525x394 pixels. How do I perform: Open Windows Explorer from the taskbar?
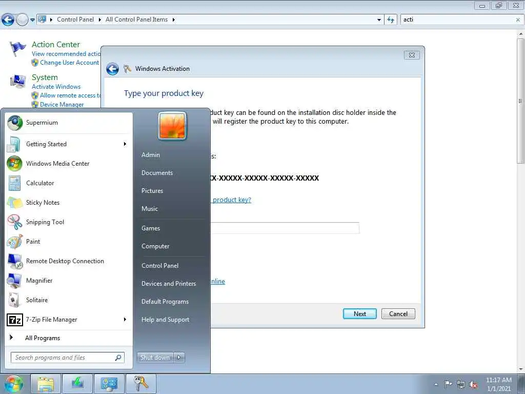point(46,384)
